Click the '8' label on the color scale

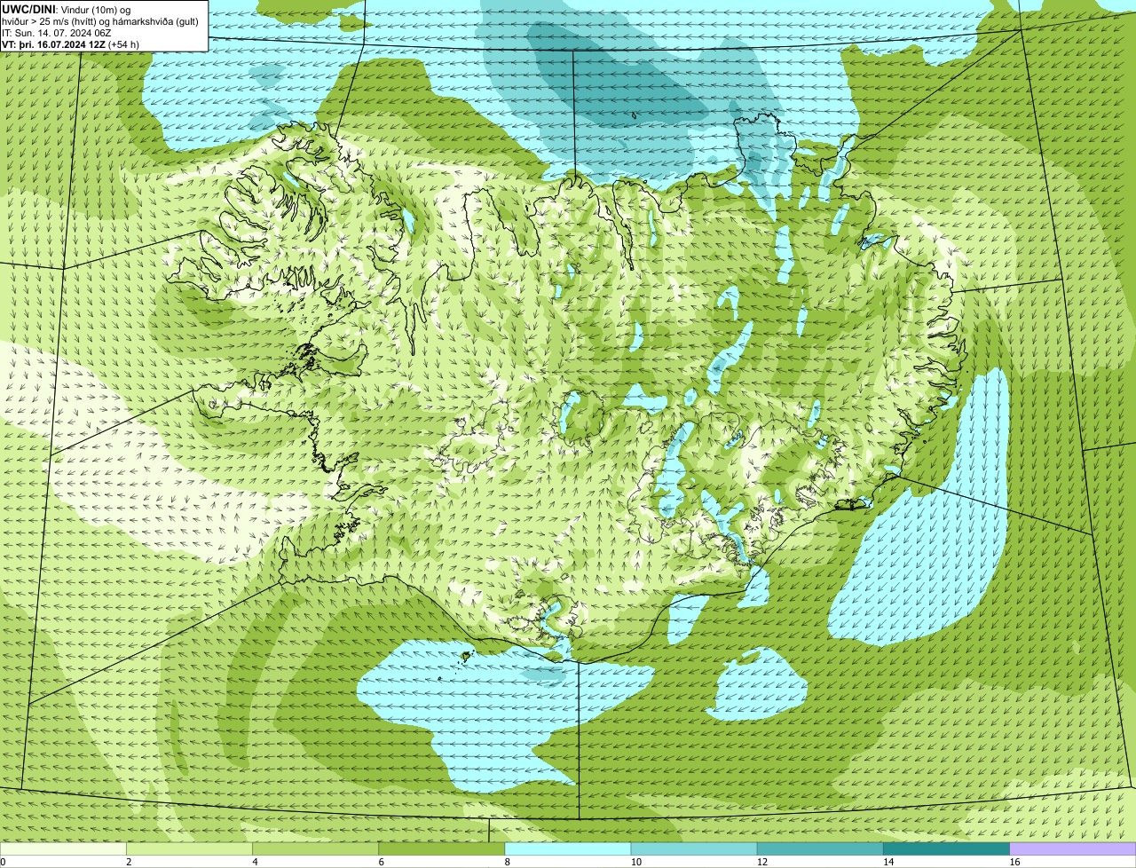[x=507, y=862]
